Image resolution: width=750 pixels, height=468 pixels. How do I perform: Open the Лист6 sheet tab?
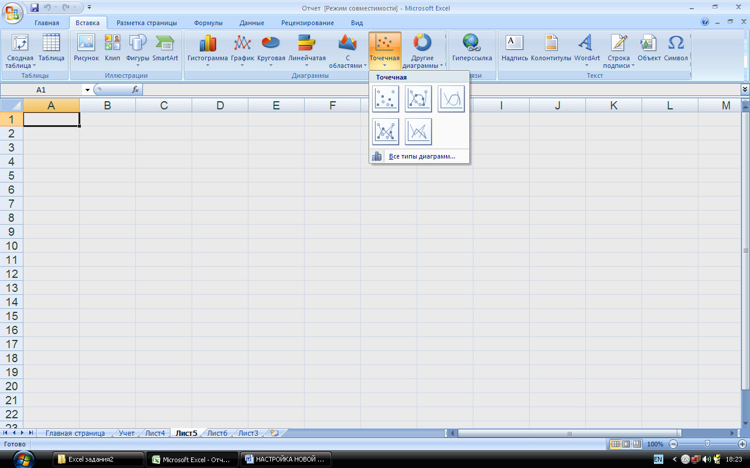point(217,433)
